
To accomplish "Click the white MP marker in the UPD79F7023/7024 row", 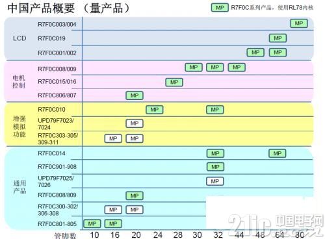I will coord(135,123).
